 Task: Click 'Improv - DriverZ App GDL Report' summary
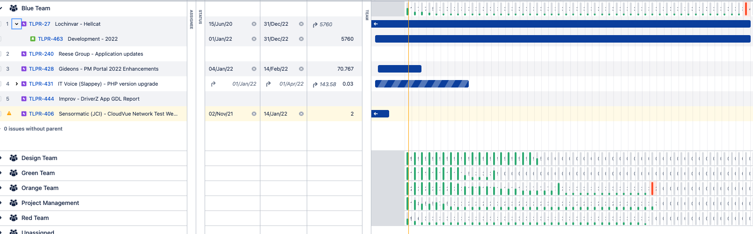pyautogui.click(x=99, y=99)
